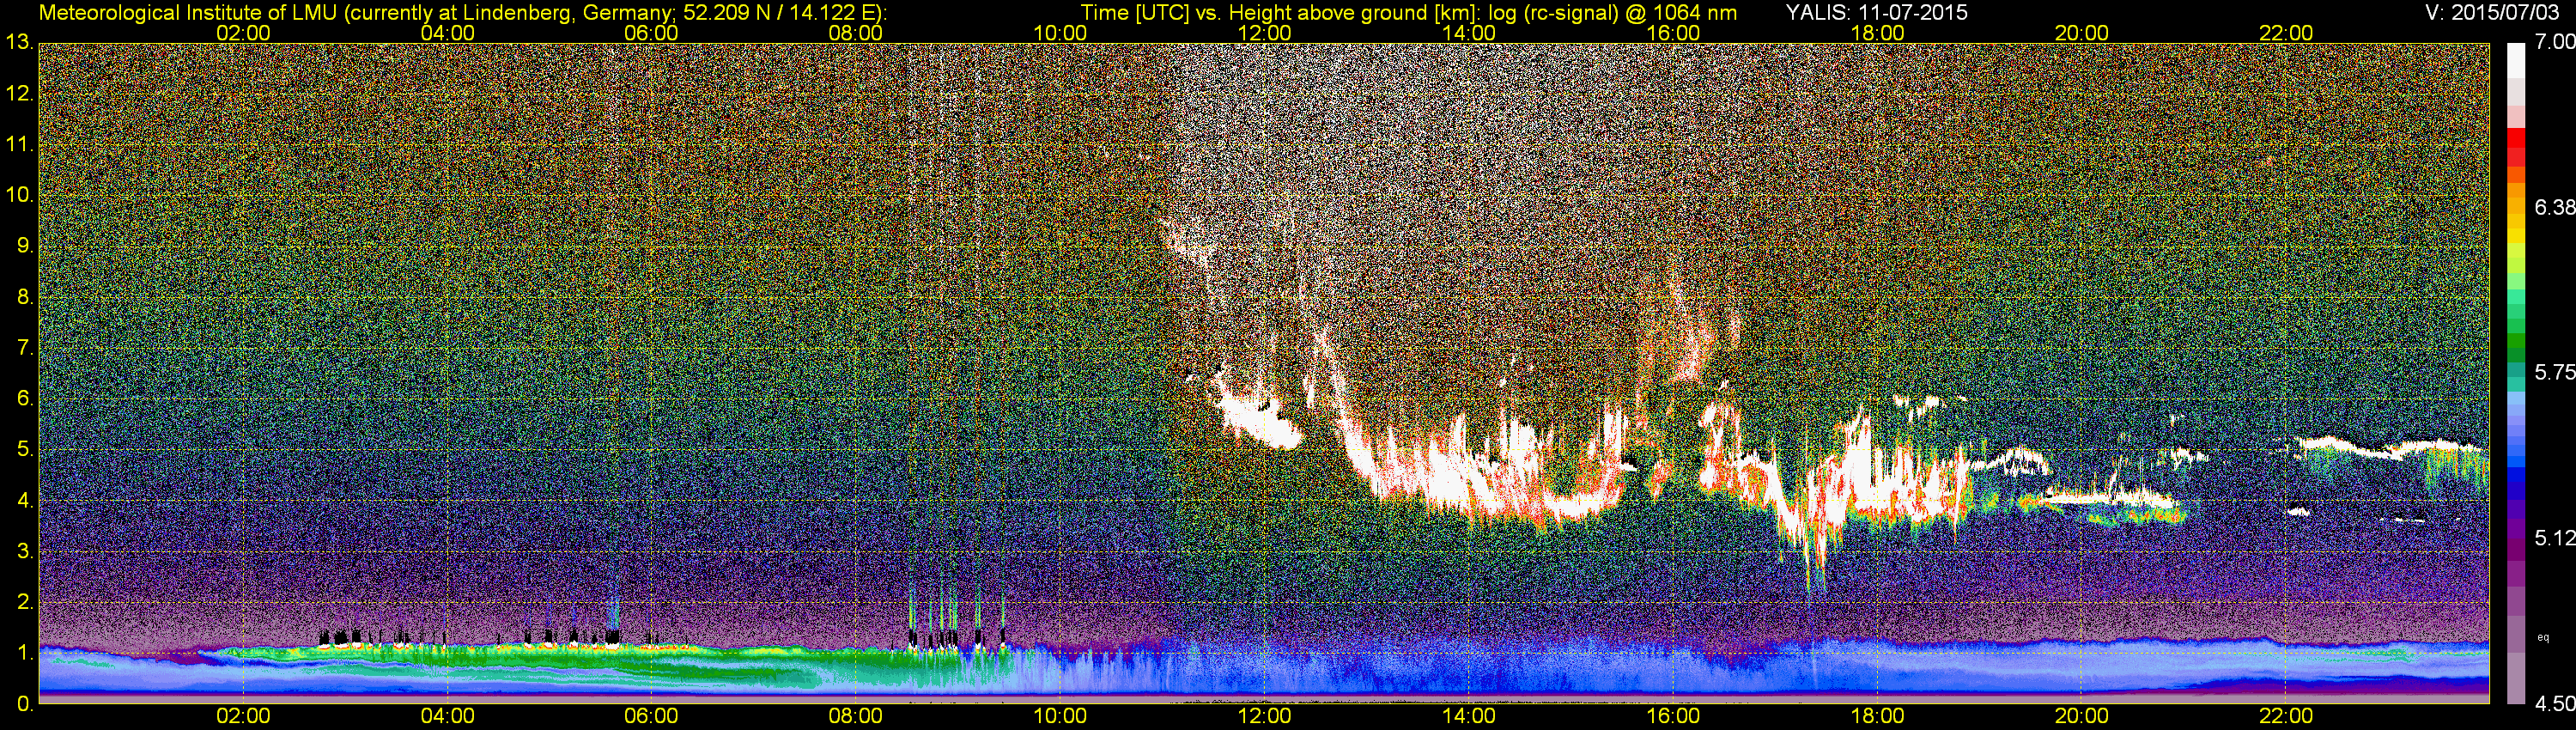Click the small 'eq' label by the color scale

(2543, 636)
